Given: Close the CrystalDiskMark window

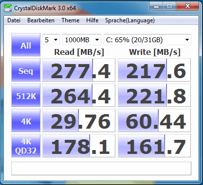Looking at the screenshot, I should tap(187, 6).
